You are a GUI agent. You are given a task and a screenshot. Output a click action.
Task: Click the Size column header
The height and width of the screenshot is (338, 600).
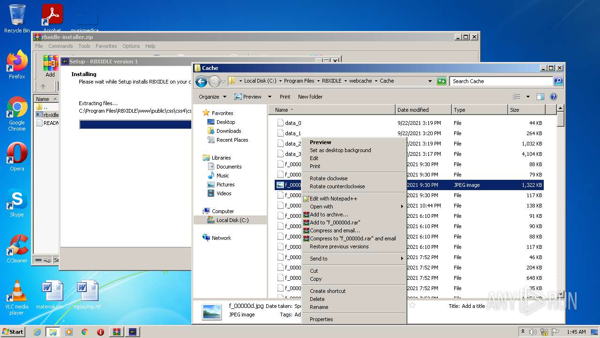pos(526,110)
